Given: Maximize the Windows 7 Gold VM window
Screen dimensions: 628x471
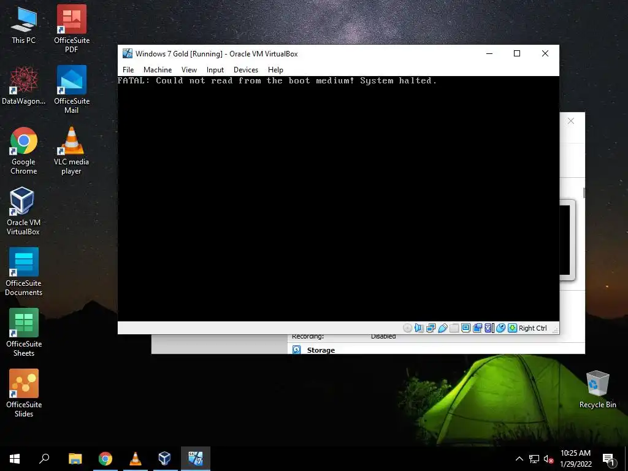Looking at the screenshot, I should [516, 54].
